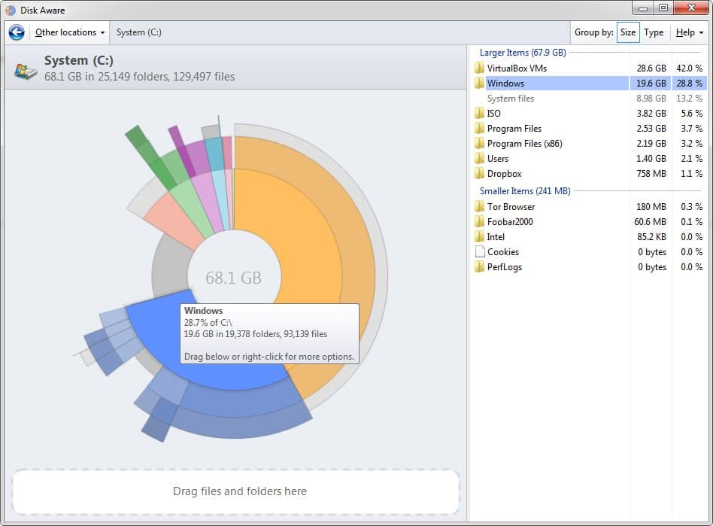Viewport: 713px width, 526px height.
Task: Select the Intel row
Action: click(589, 236)
